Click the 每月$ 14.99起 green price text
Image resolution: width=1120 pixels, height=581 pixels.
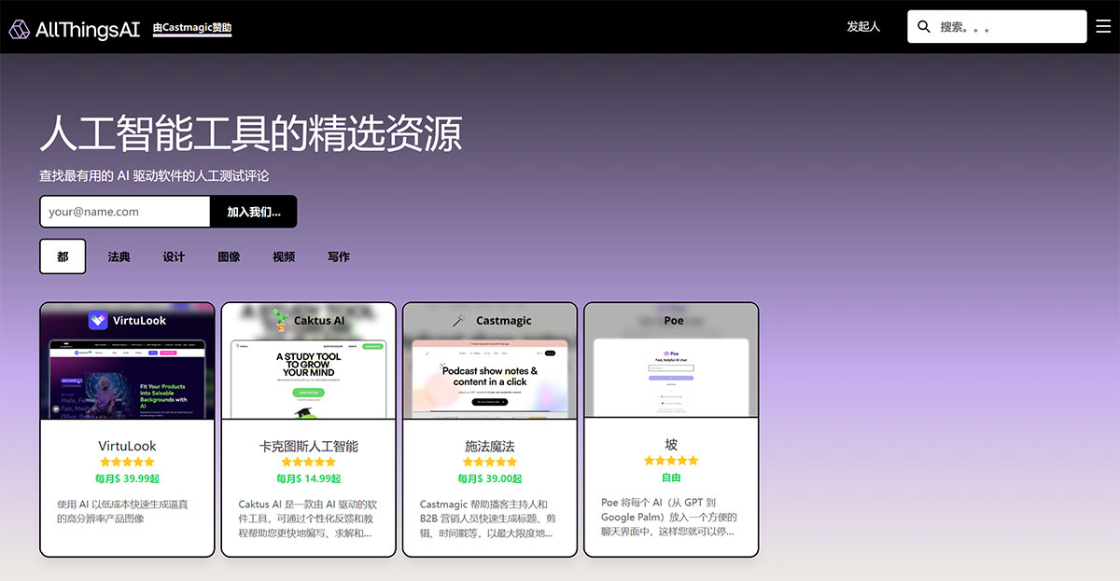pyautogui.click(x=308, y=478)
